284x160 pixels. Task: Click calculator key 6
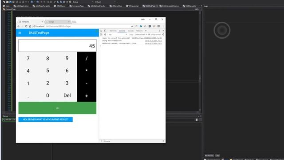click(67, 71)
